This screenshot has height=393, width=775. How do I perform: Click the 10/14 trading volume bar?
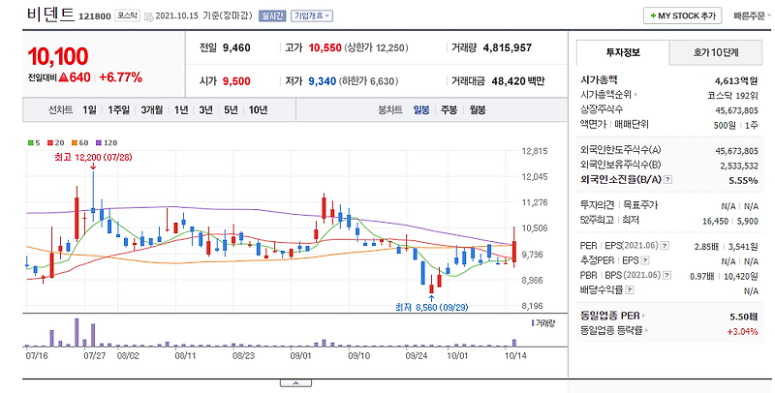(514, 343)
